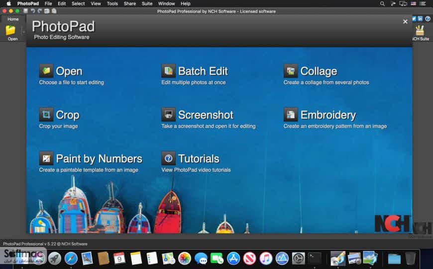Open the App Store from the dock

233,259
